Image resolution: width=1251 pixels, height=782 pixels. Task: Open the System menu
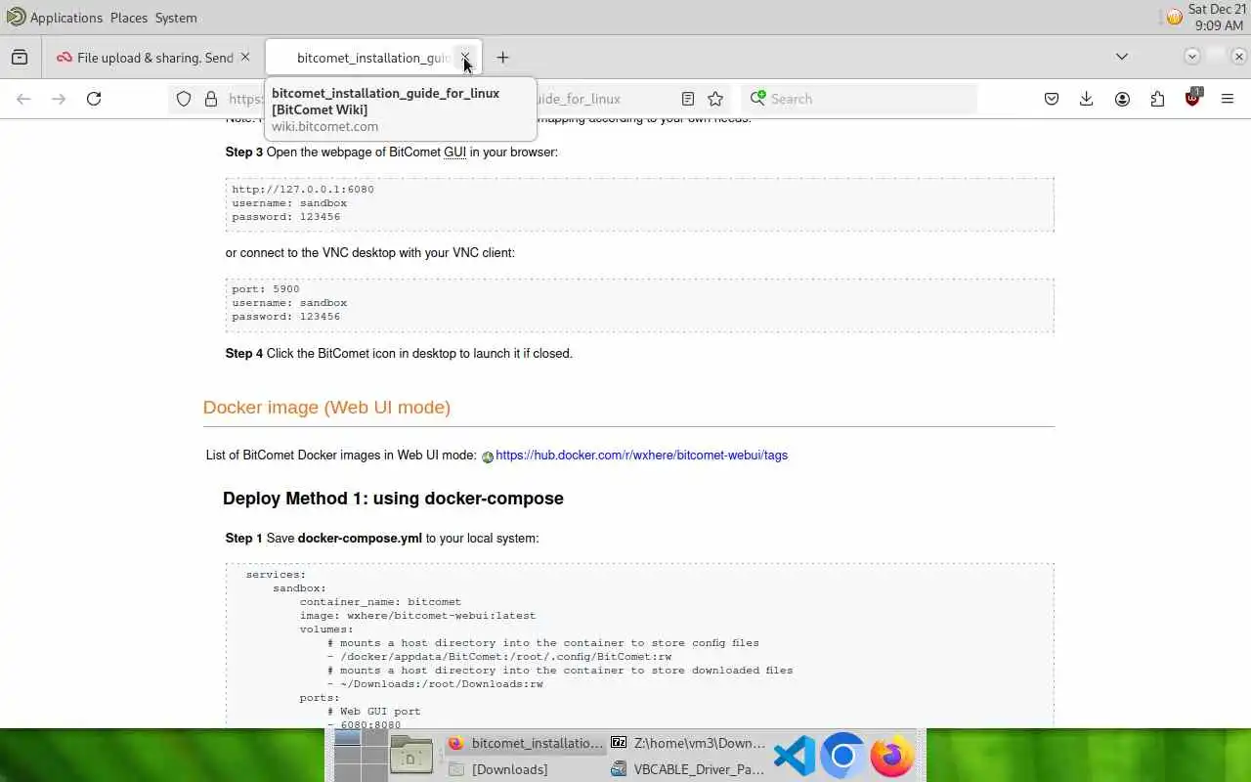(x=176, y=18)
